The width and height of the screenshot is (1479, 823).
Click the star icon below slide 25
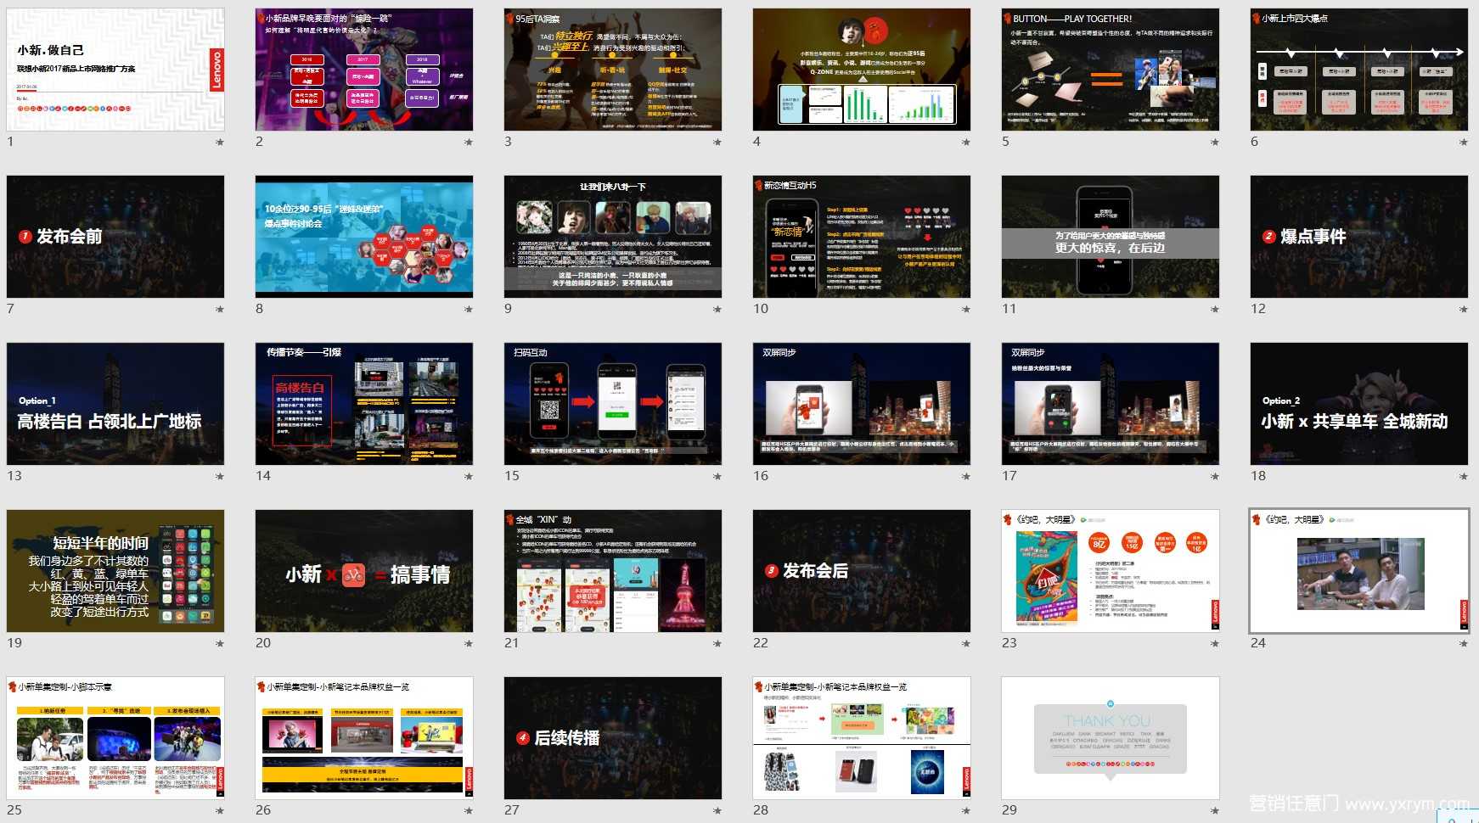point(220,811)
